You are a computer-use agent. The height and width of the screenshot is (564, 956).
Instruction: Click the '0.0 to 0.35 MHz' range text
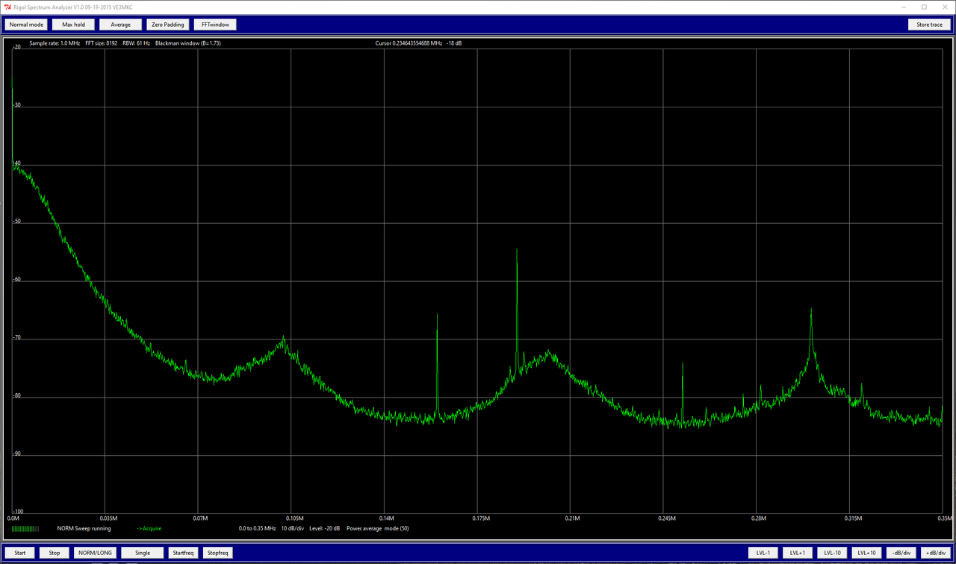coord(257,529)
